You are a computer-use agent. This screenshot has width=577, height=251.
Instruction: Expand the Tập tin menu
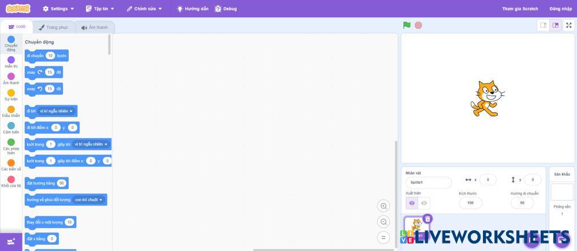[100, 9]
